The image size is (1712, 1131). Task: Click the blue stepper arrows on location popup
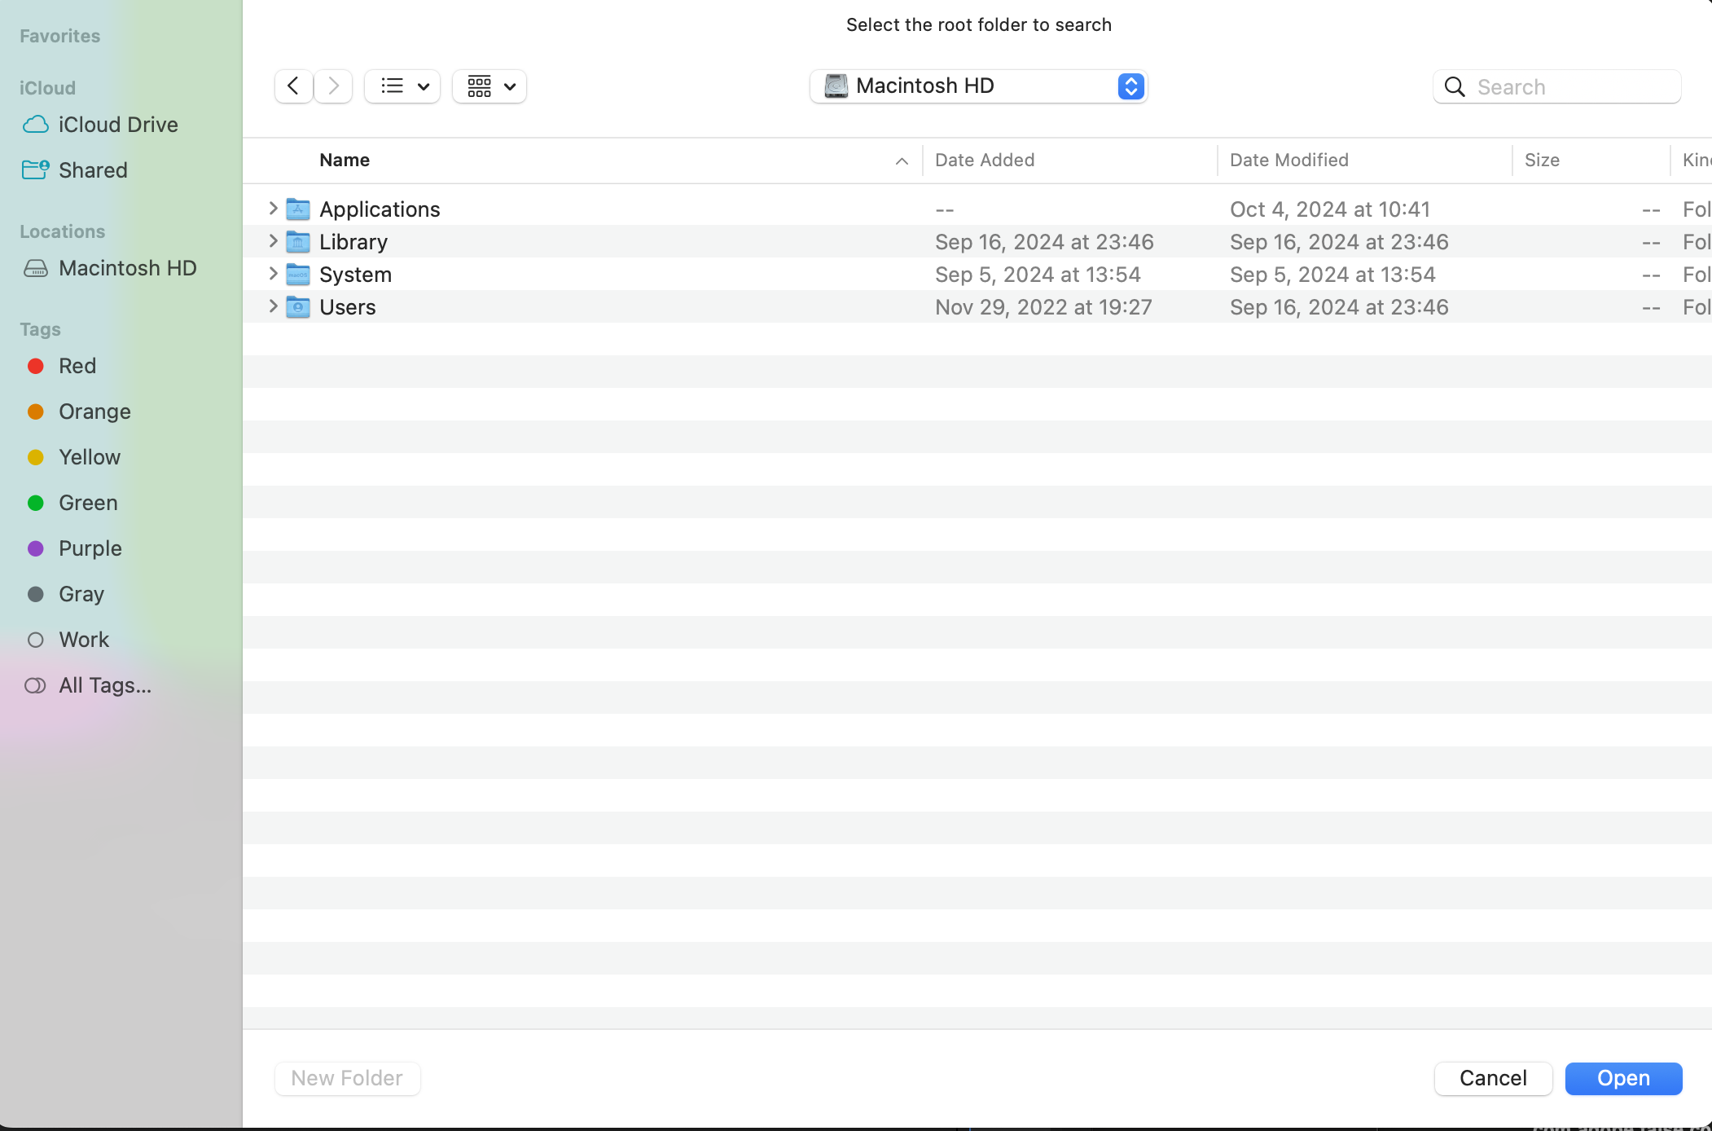(x=1131, y=86)
